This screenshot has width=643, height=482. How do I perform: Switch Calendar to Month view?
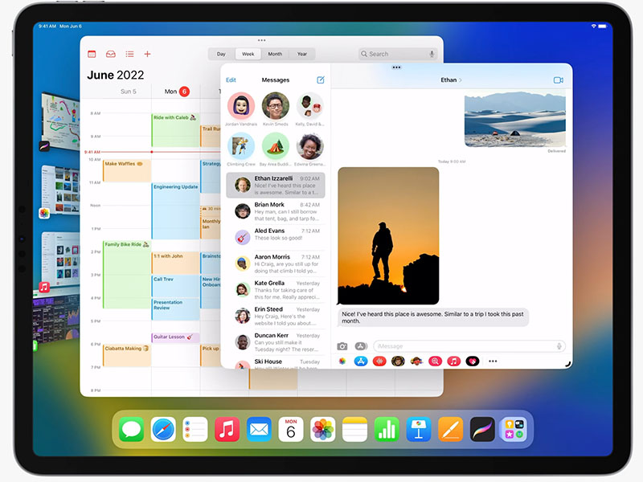click(x=275, y=54)
